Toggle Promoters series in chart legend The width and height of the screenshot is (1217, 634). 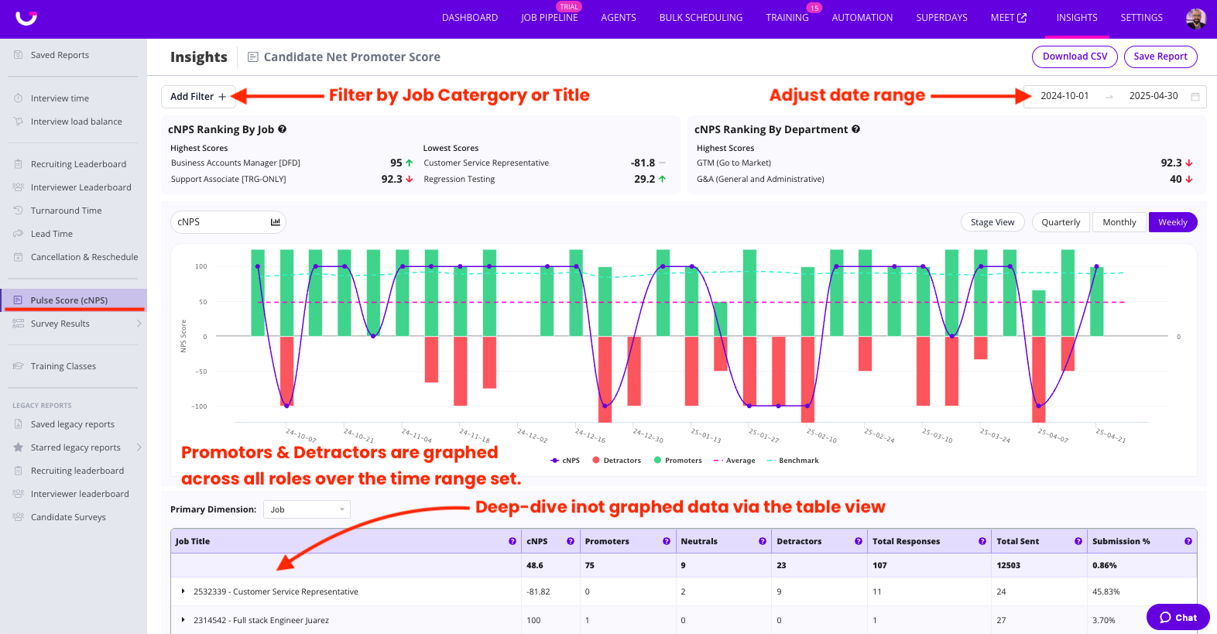pos(678,461)
